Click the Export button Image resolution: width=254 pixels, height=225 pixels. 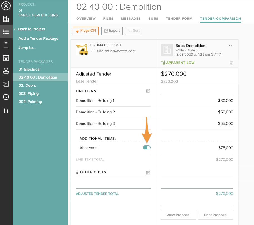(x=112, y=31)
